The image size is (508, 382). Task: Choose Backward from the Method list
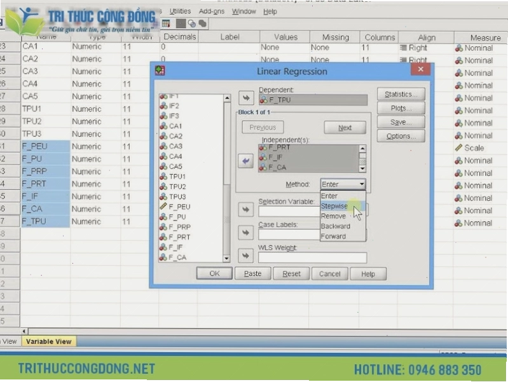pyautogui.click(x=336, y=226)
